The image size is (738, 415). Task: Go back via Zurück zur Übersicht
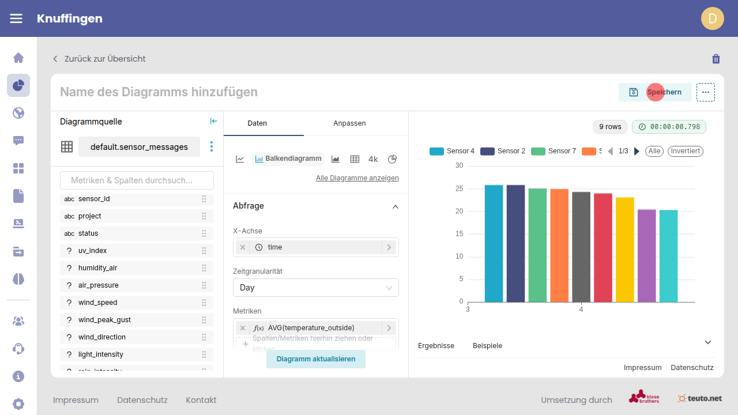(99, 59)
